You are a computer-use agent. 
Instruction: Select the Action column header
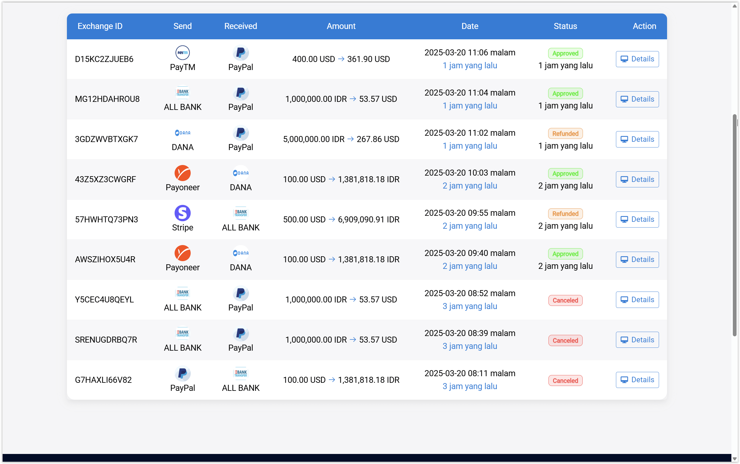(644, 26)
